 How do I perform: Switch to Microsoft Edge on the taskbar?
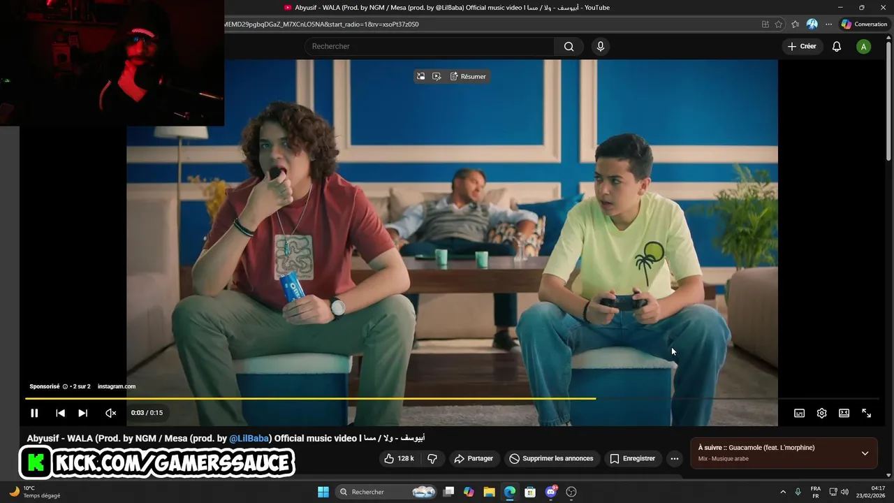510,492
